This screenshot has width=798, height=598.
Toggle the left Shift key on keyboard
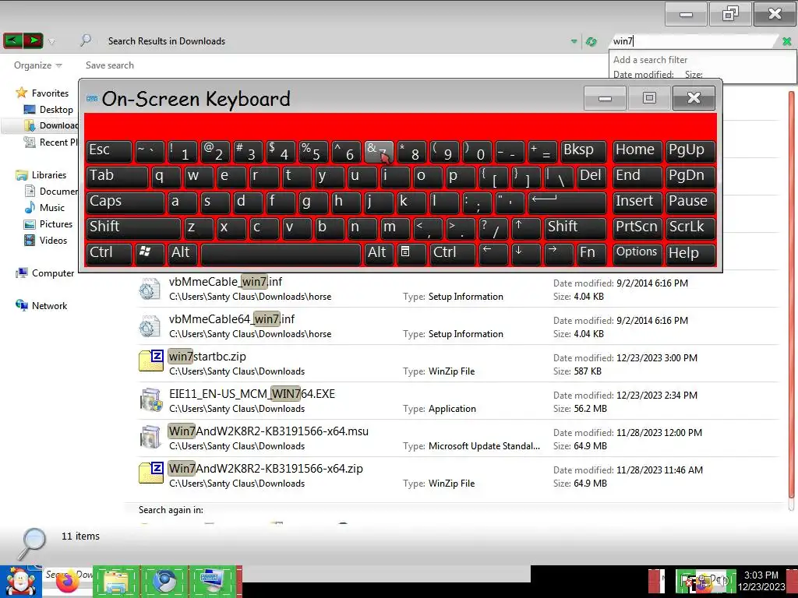pyautogui.click(x=133, y=227)
